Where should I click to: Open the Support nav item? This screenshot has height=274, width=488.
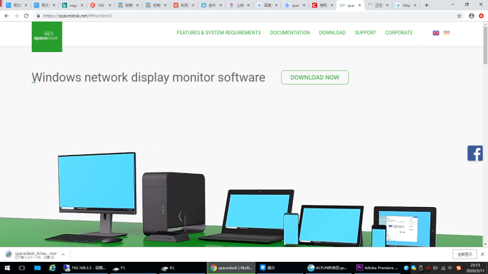point(365,32)
